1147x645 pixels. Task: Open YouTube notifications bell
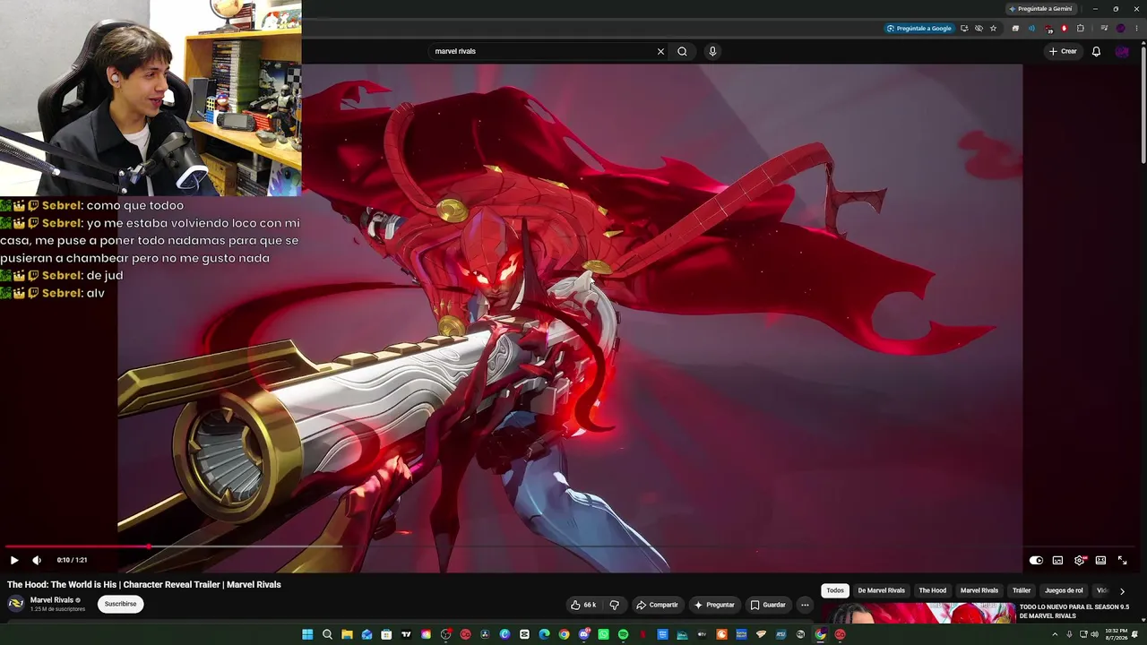coord(1096,51)
